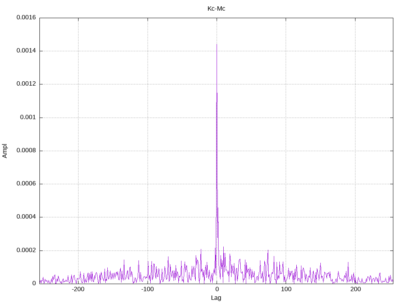The image size is (404, 303).
Task: Click the y-axis label Ampl
Action: pyautogui.click(x=5, y=151)
